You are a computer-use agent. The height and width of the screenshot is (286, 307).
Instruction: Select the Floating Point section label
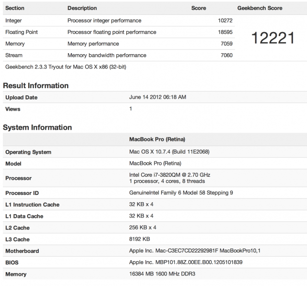[x=21, y=32]
